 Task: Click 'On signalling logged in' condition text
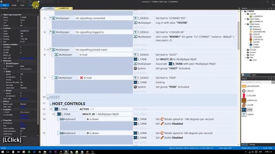click(x=90, y=32)
